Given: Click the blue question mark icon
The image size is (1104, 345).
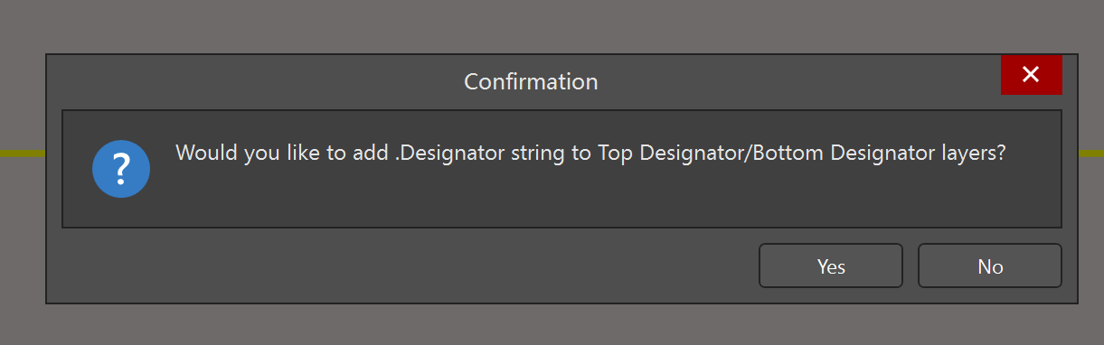Looking at the screenshot, I should tap(121, 169).
